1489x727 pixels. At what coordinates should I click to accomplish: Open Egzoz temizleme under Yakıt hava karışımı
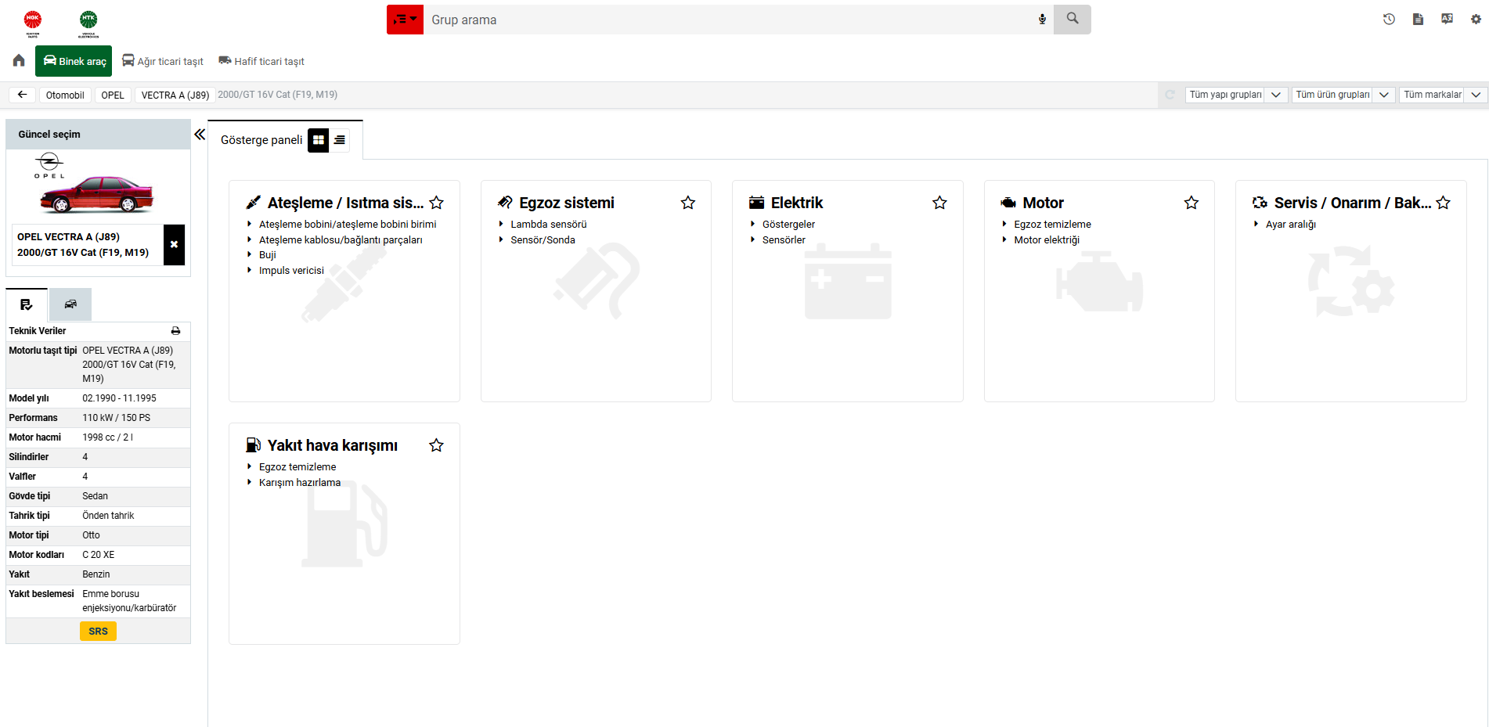click(297, 467)
